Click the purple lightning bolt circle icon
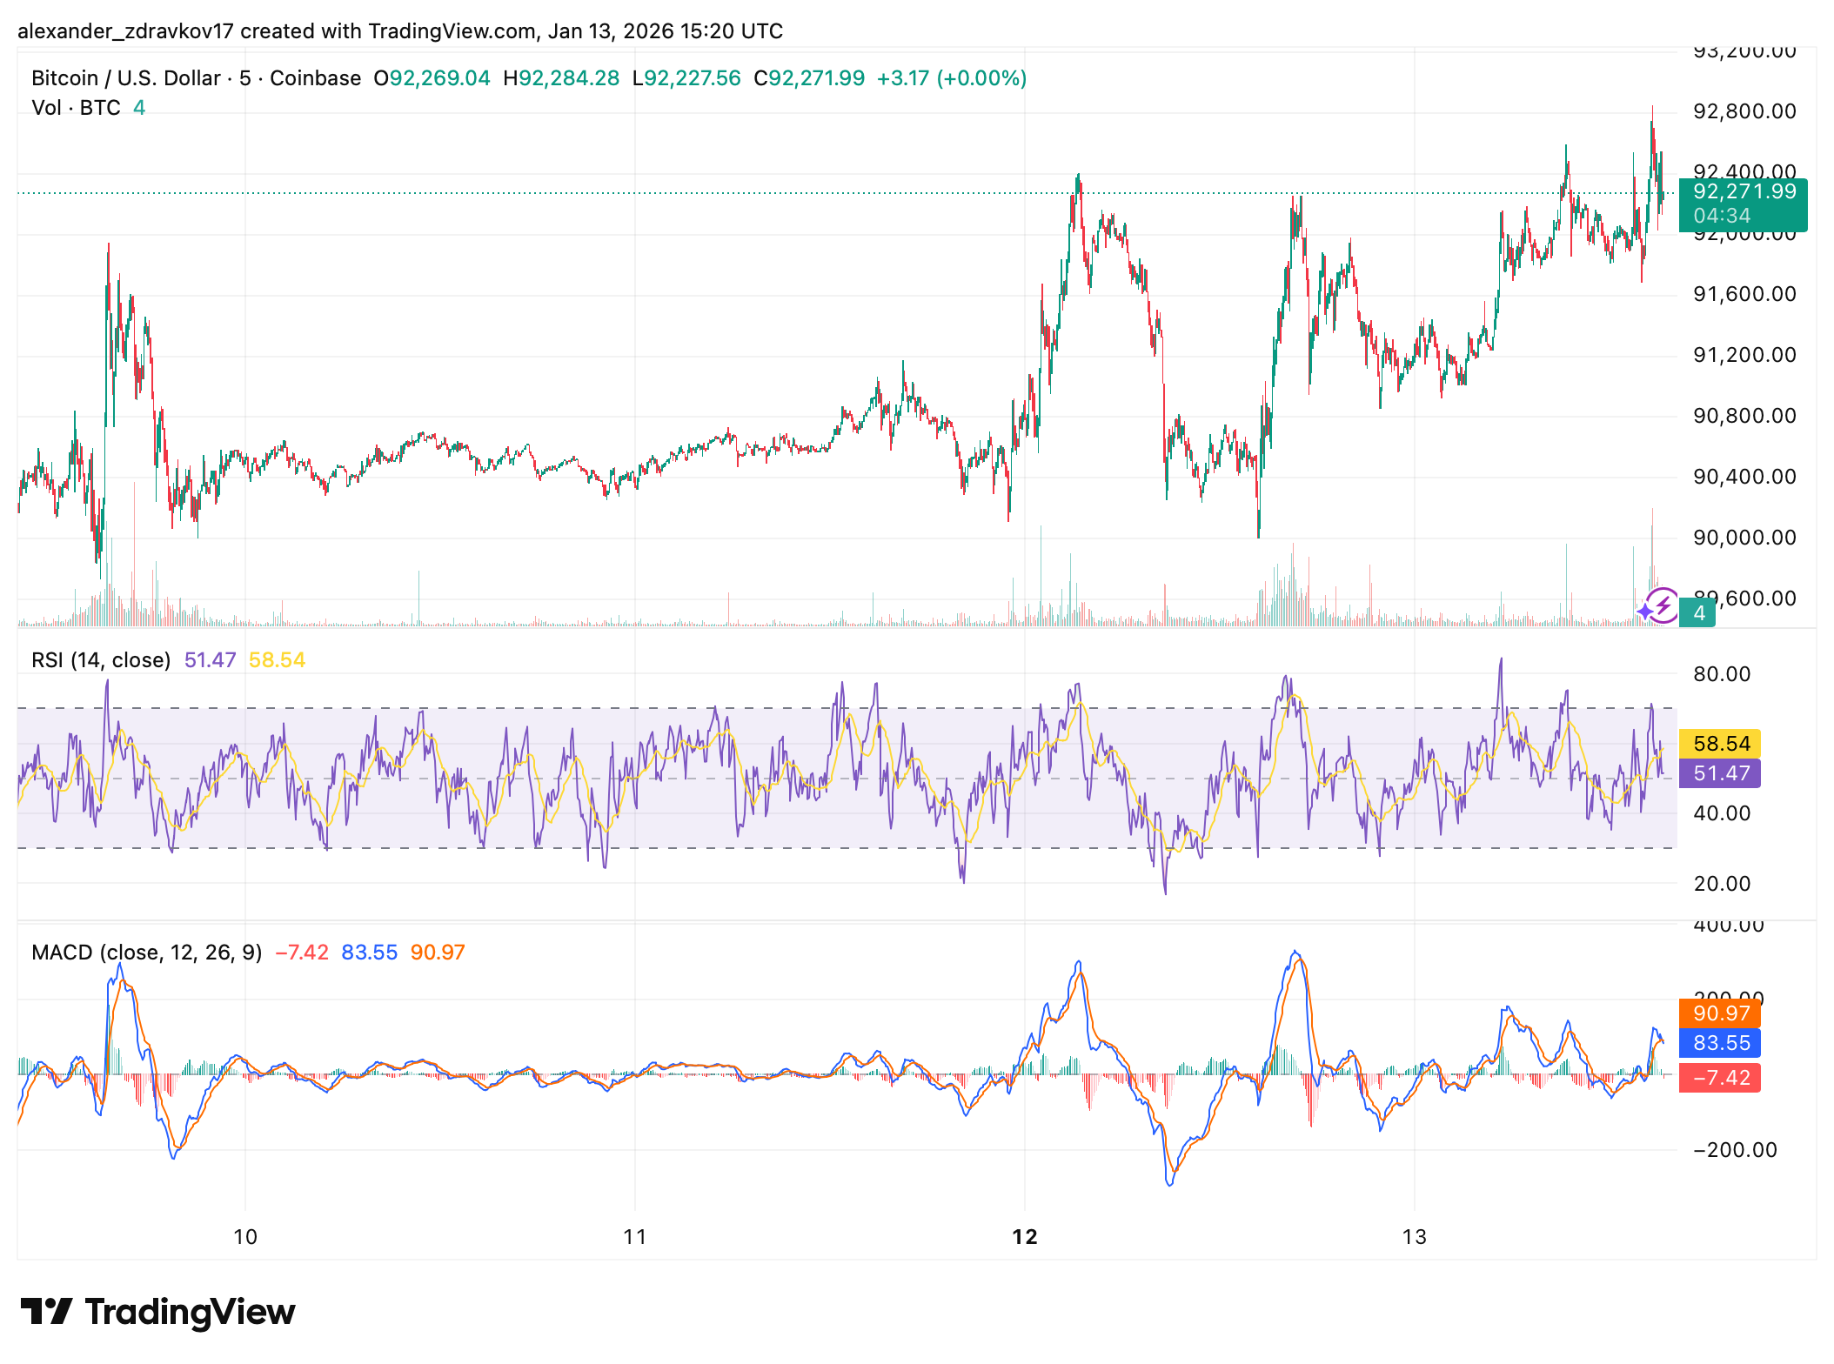 (x=1662, y=605)
